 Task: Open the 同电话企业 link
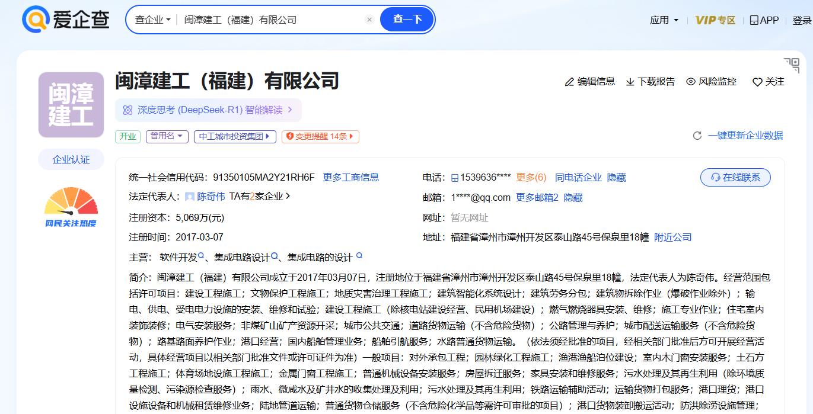click(x=578, y=178)
